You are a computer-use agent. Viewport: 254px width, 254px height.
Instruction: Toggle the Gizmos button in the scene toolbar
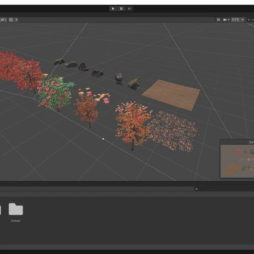pyautogui.click(x=236, y=19)
